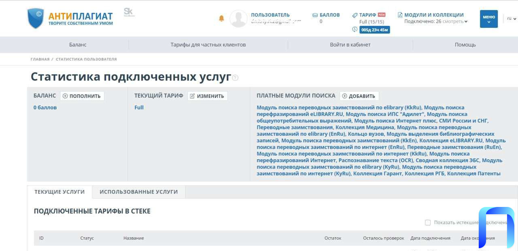
Task: Open the Распознавание текста (OCR) link
Action: coord(376,160)
